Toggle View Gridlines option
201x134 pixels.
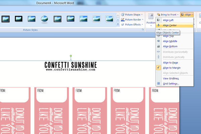pos(175,78)
